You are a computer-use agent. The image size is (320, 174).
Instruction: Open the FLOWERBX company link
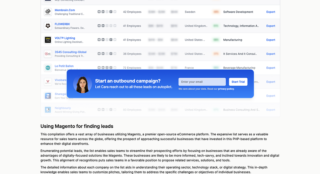coord(62,24)
